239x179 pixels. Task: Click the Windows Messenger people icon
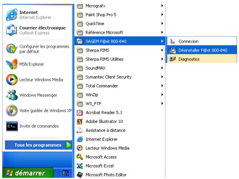point(12,95)
